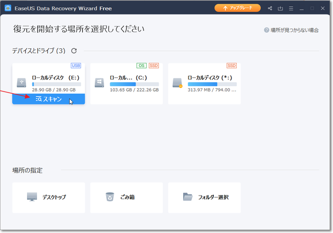Choose ごみ箱 as recovery location
Screen dimensions: 333x233
coord(126,197)
